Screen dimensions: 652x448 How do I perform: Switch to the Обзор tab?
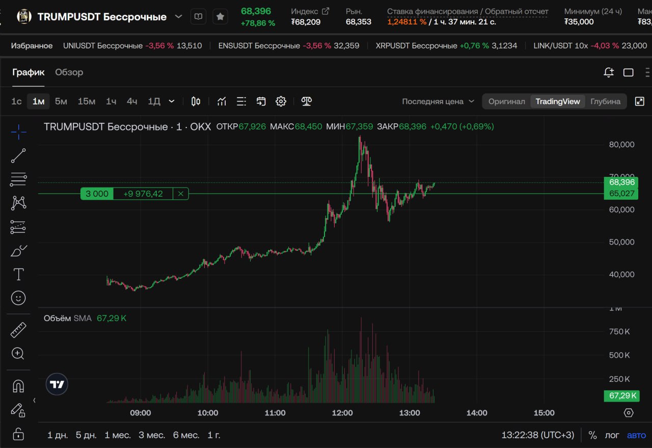point(69,72)
